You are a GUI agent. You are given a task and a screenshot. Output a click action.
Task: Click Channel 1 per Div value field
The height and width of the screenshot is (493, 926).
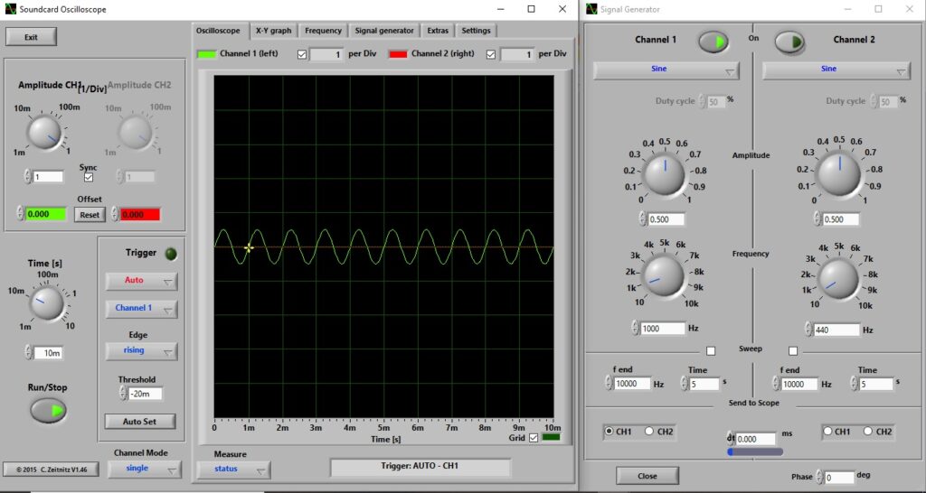pos(326,54)
